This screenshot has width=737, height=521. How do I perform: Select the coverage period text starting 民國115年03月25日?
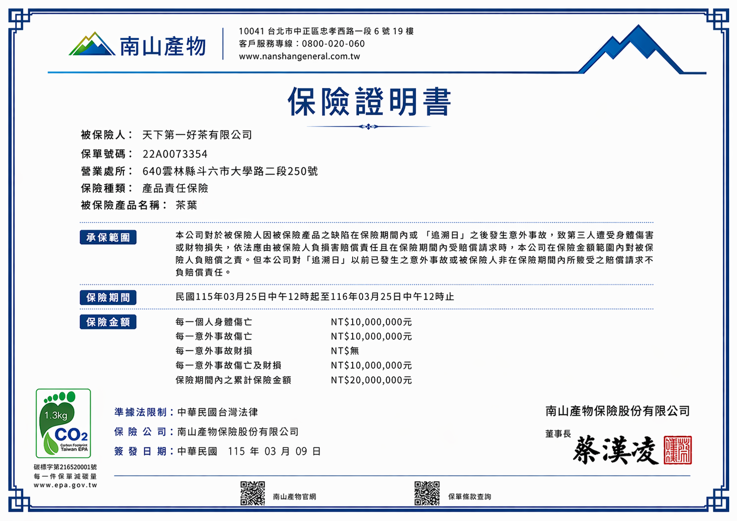(x=315, y=297)
